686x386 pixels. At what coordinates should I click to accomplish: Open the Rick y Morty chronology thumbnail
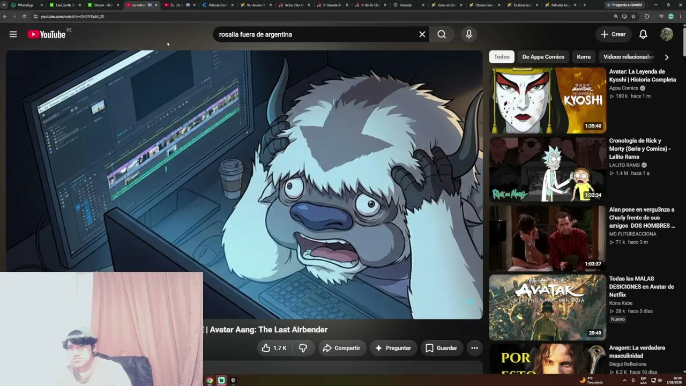click(547, 169)
